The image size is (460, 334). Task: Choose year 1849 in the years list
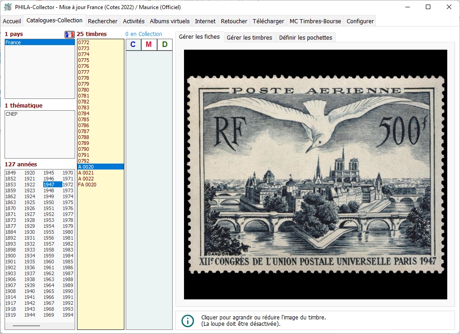10,173
